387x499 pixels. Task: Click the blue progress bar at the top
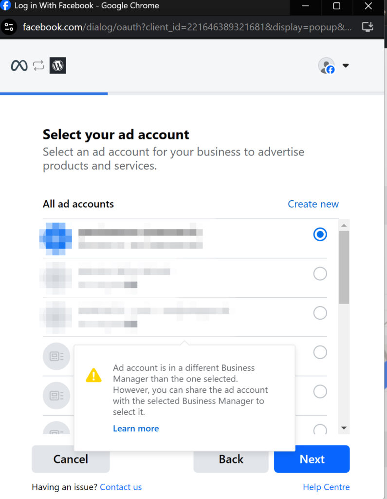(x=54, y=92)
